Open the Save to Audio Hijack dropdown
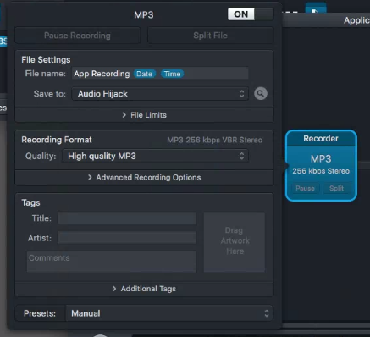This screenshot has width=370, height=337. pos(160,94)
